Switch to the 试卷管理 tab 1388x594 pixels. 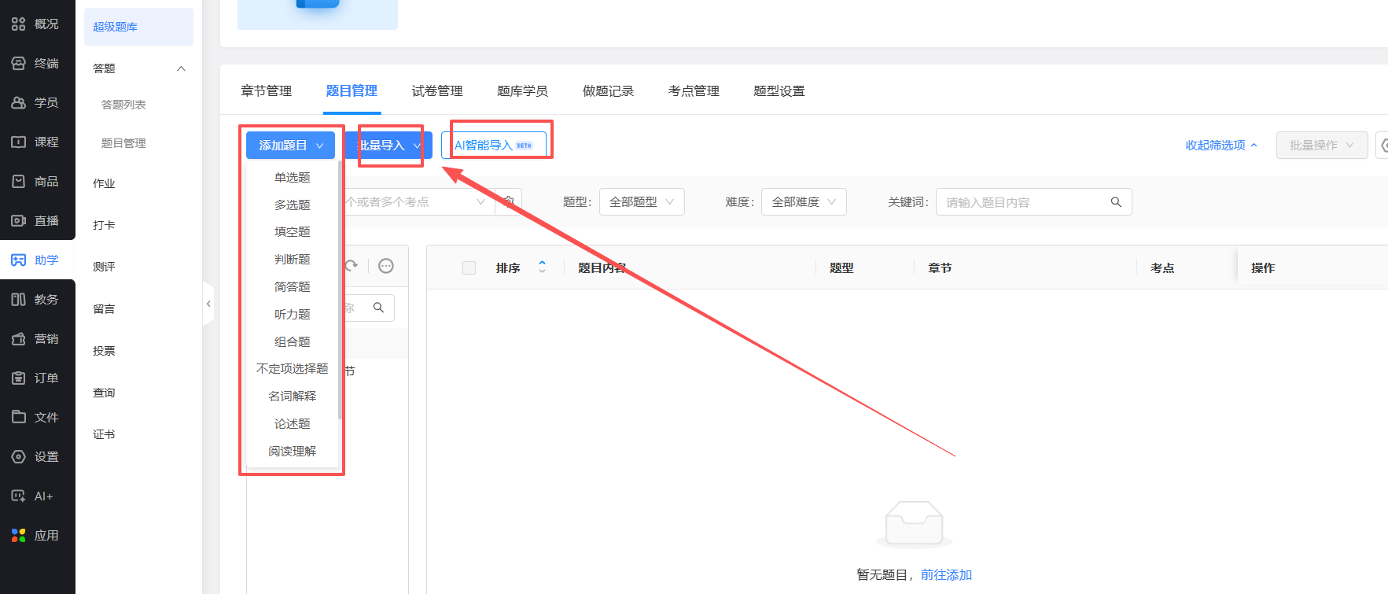click(x=437, y=91)
